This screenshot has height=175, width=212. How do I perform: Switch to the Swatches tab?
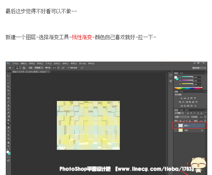point(181,73)
